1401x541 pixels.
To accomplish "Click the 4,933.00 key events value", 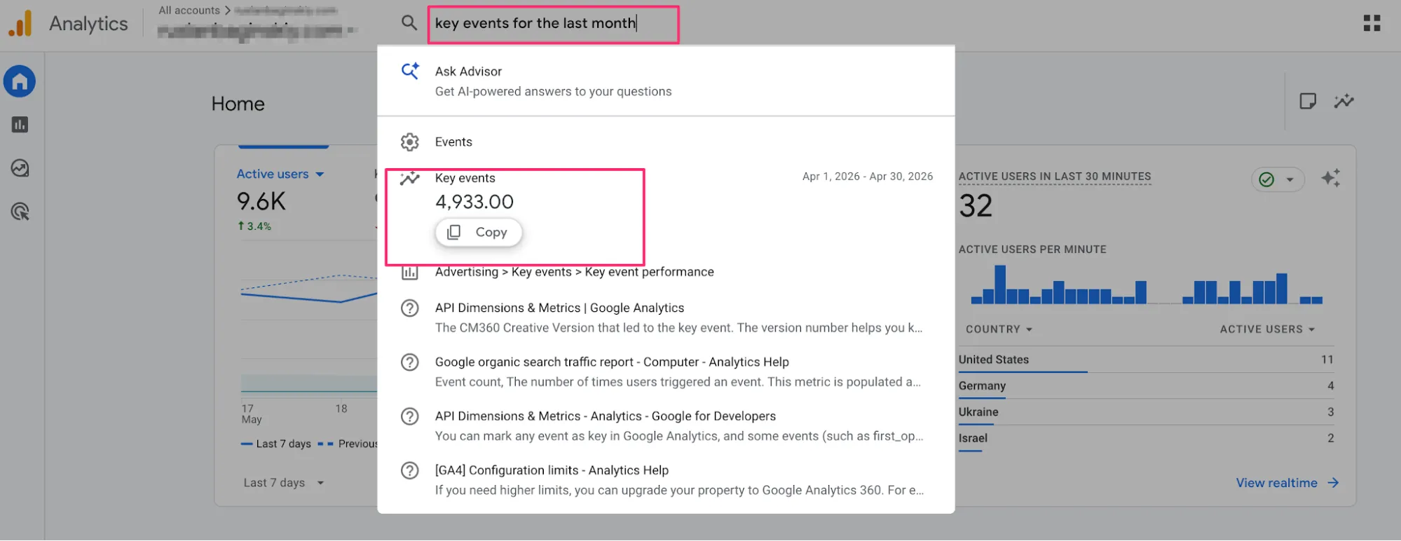I will (x=474, y=202).
